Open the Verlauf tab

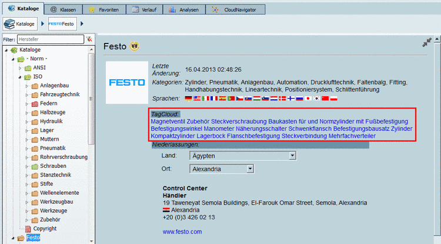click(144, 9)
